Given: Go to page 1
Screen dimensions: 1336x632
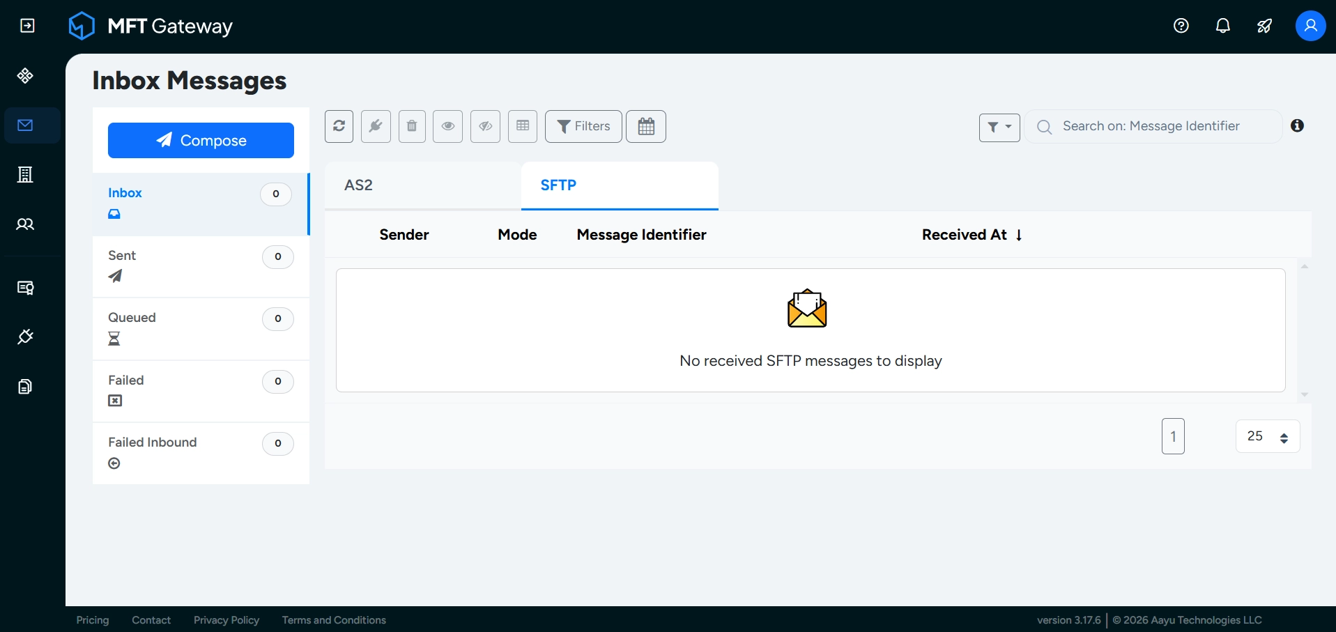Looking at the screenshot, I should (1173, 436).
